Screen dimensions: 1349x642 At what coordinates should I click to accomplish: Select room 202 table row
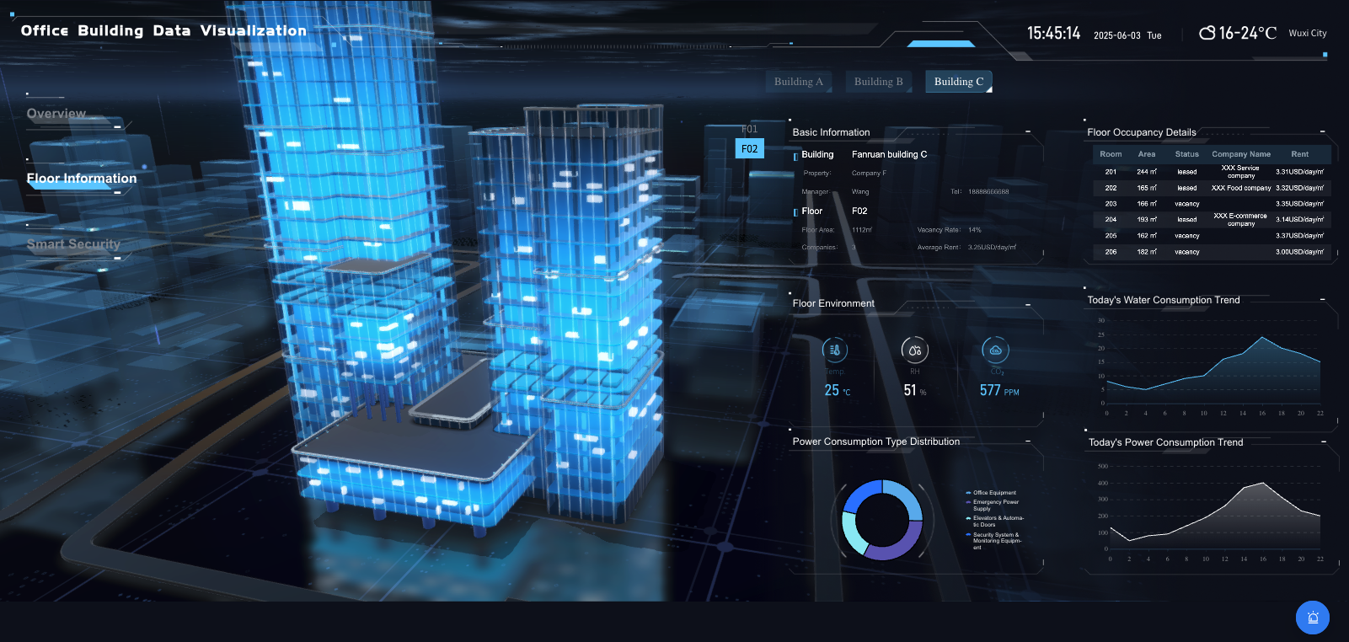point(1212,188)
